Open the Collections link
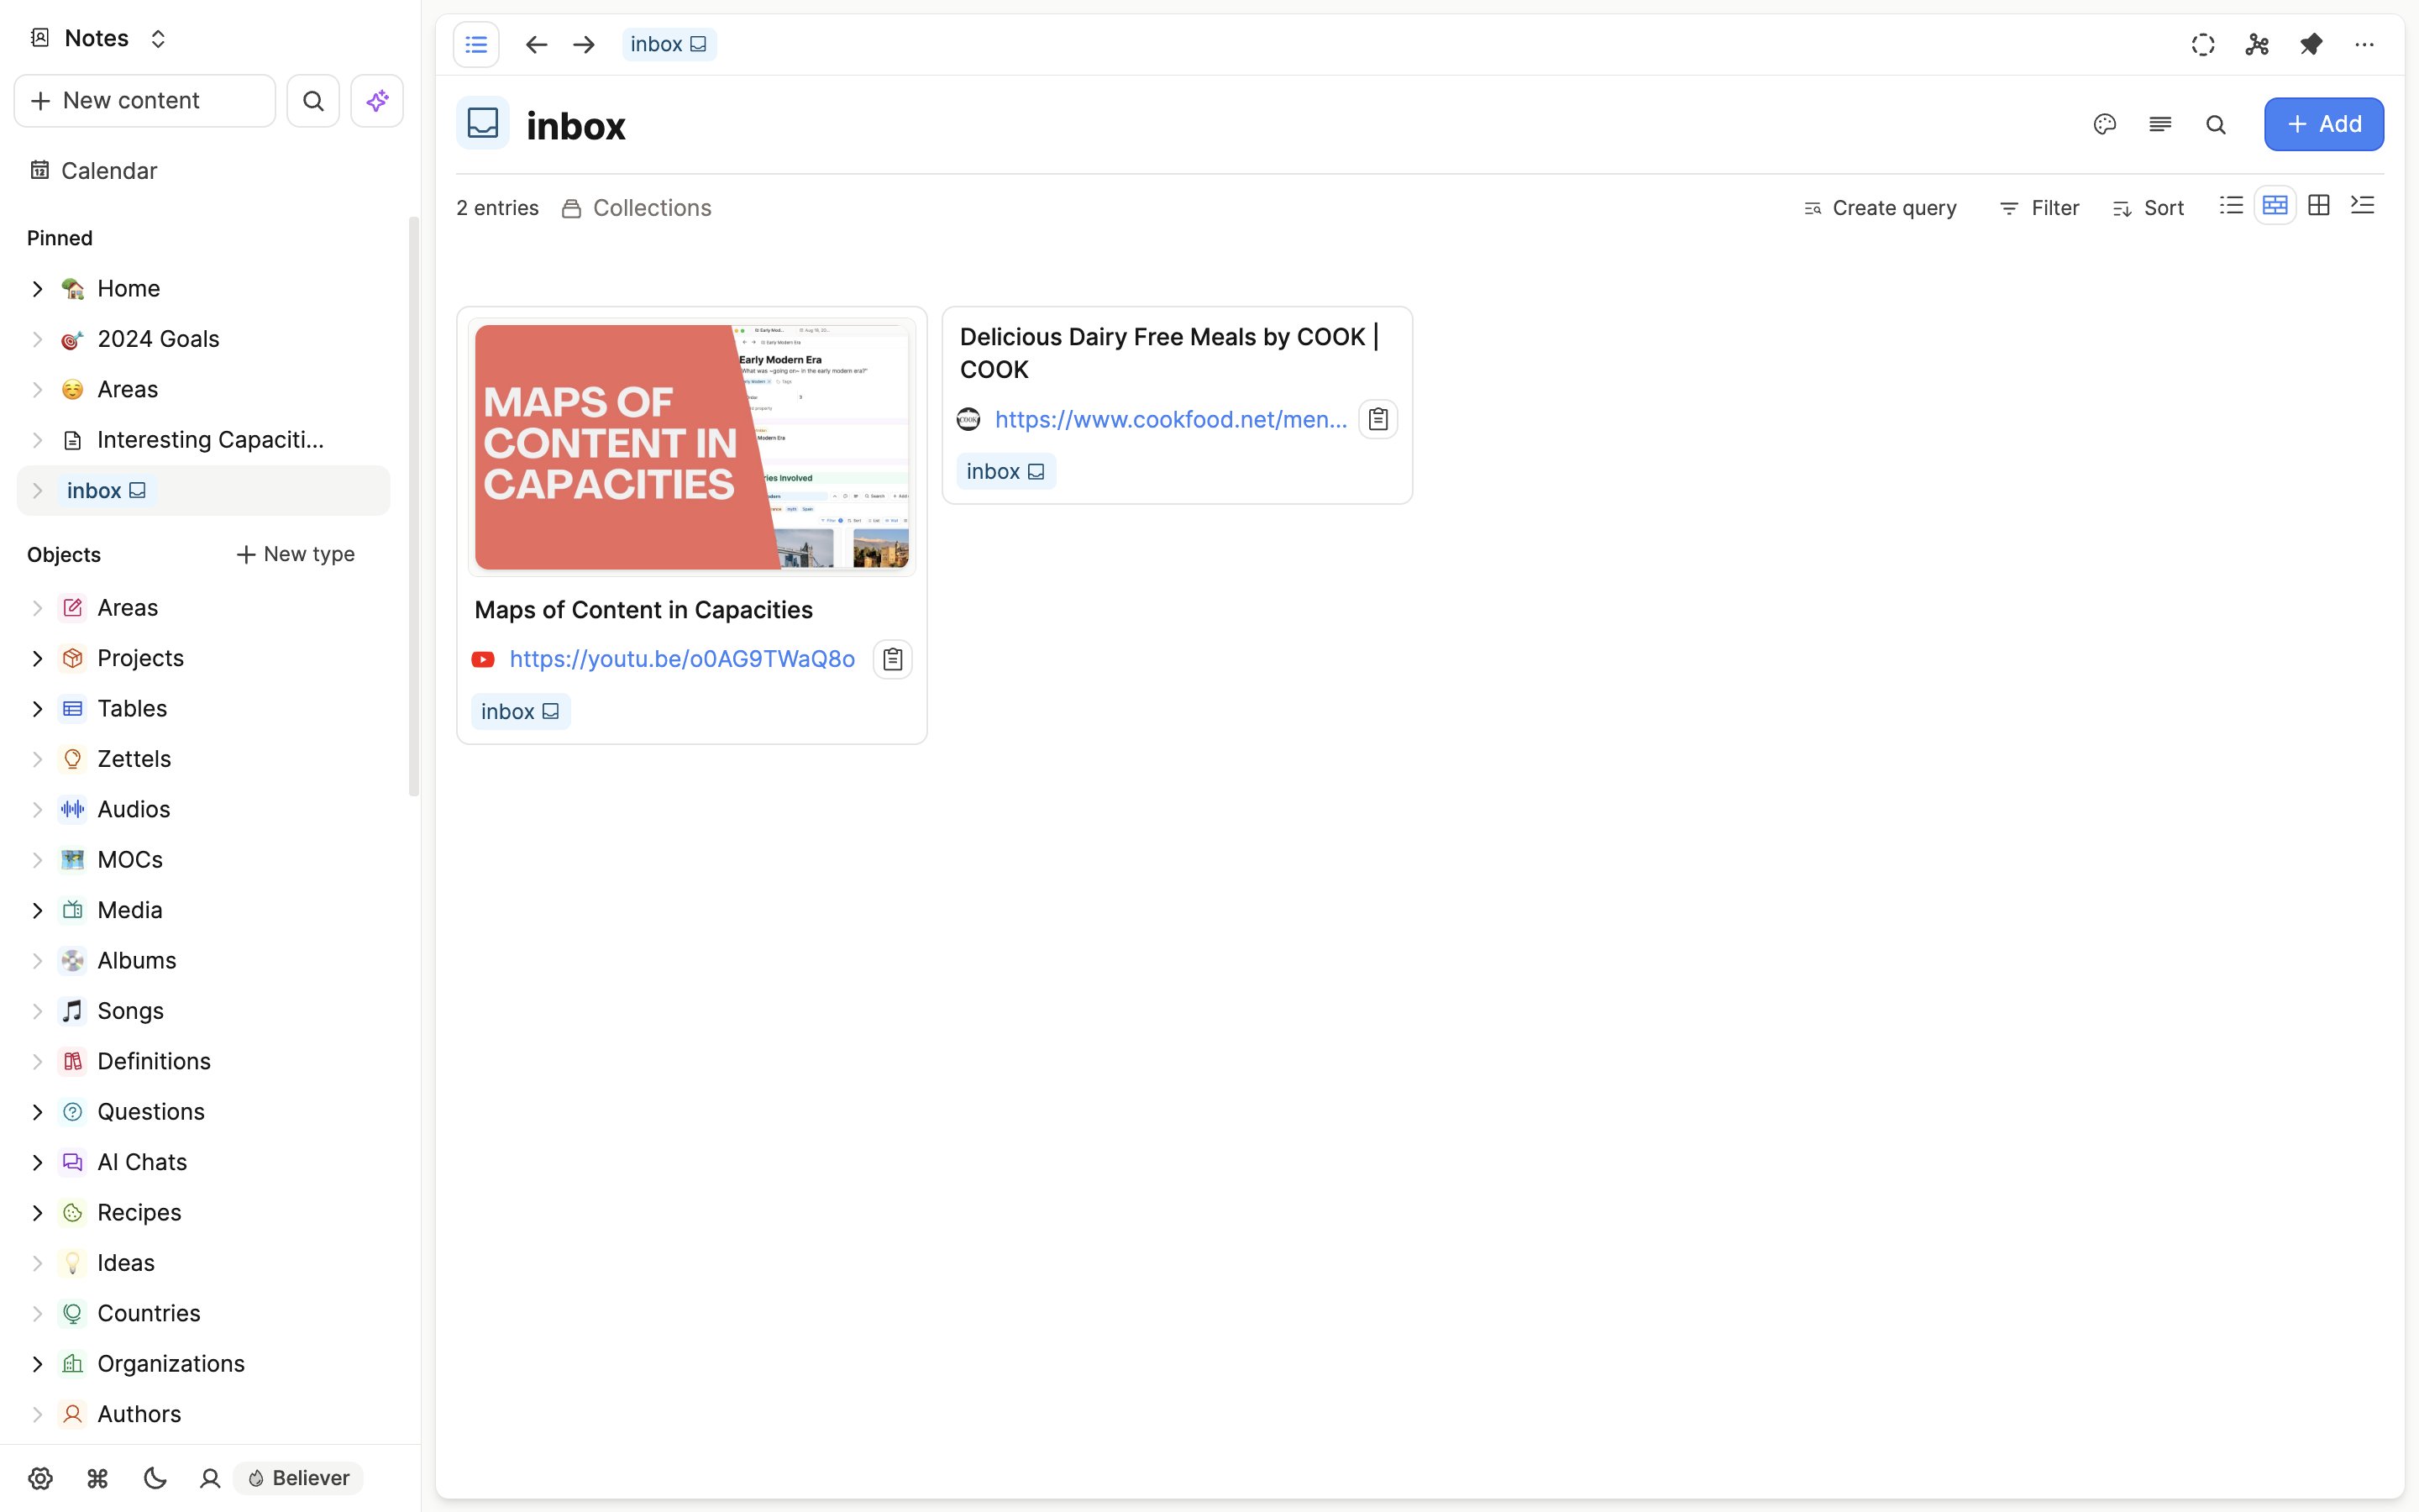 coord(637,208)
